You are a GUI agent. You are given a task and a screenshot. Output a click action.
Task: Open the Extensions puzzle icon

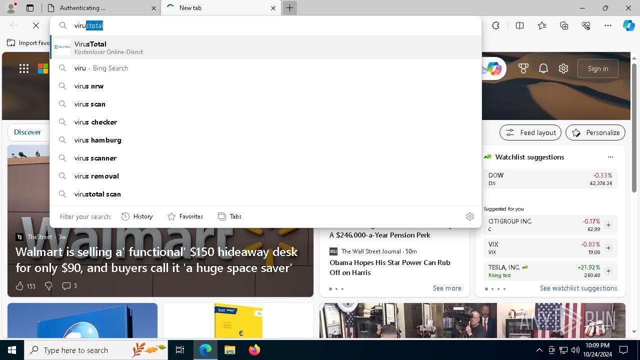click(x=495, y=25)
